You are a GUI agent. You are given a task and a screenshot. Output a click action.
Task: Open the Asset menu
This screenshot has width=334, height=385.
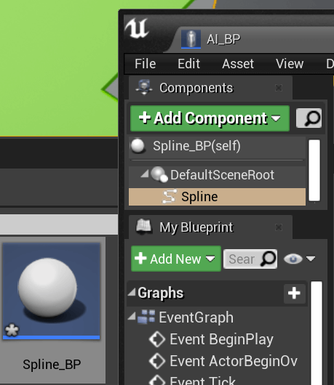(238, 64)
